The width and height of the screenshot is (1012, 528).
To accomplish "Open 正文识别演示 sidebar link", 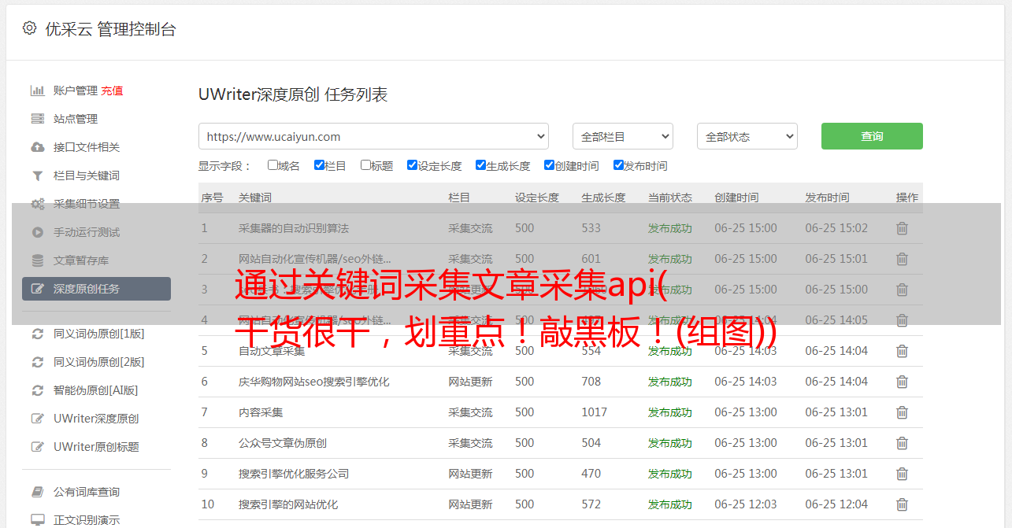I will tap(87, 520).
